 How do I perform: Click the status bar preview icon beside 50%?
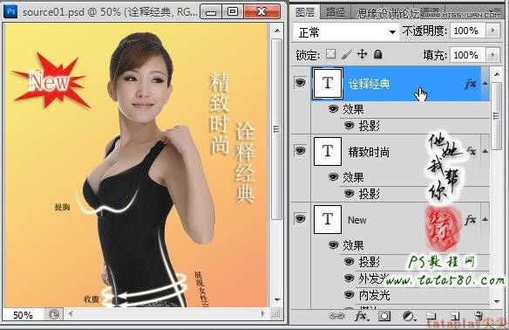[53, 314]
